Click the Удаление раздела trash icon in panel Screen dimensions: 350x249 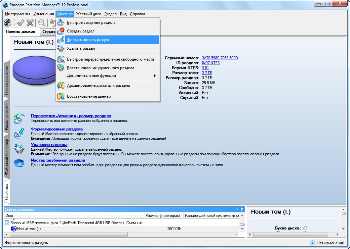tap(19, 149)
